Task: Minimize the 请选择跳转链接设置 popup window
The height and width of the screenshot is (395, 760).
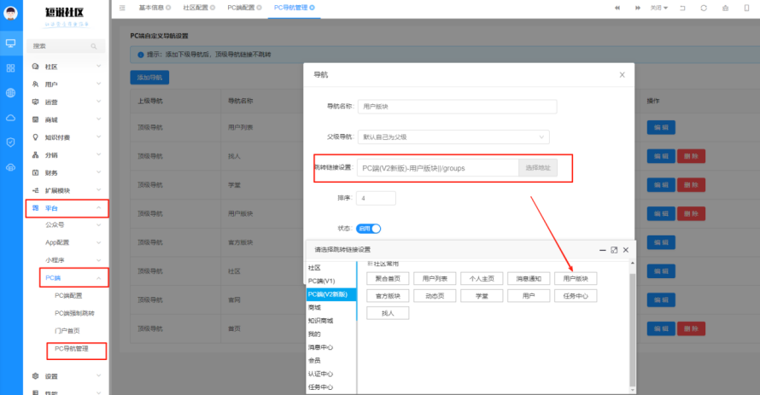Action: pyautogui.click(x=603, y=250)
